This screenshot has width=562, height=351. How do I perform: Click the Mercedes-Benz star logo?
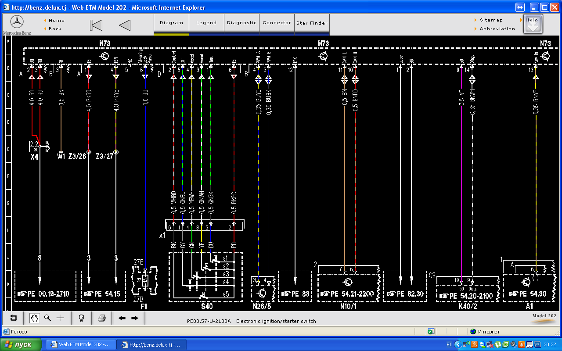[x=17, y=22]
